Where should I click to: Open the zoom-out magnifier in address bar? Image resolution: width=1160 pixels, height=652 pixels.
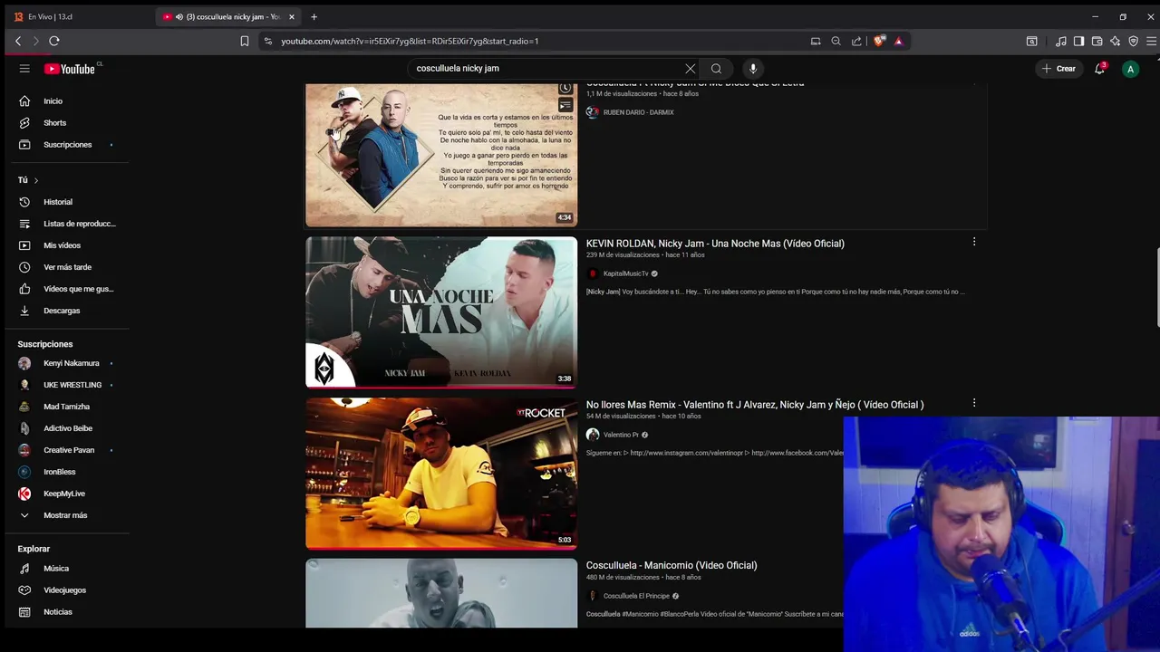(836, 41)
